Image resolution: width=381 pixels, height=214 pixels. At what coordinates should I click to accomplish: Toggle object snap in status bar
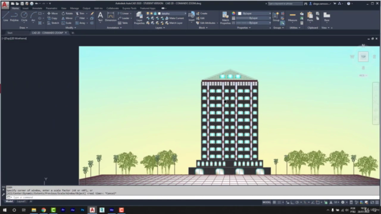[x=318, y=202]
